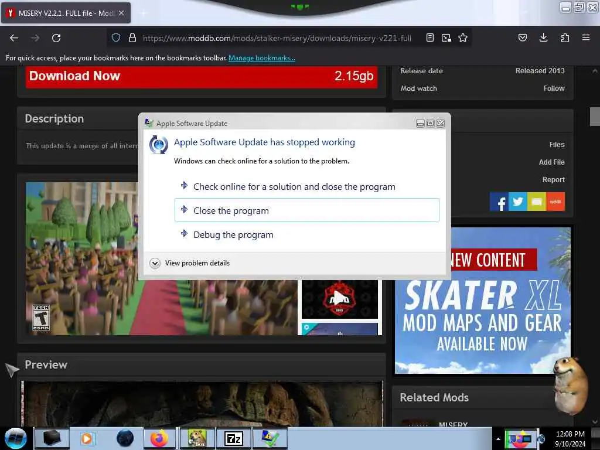Share via email envelope icon
600x450 pixels.
coord(537,202)
